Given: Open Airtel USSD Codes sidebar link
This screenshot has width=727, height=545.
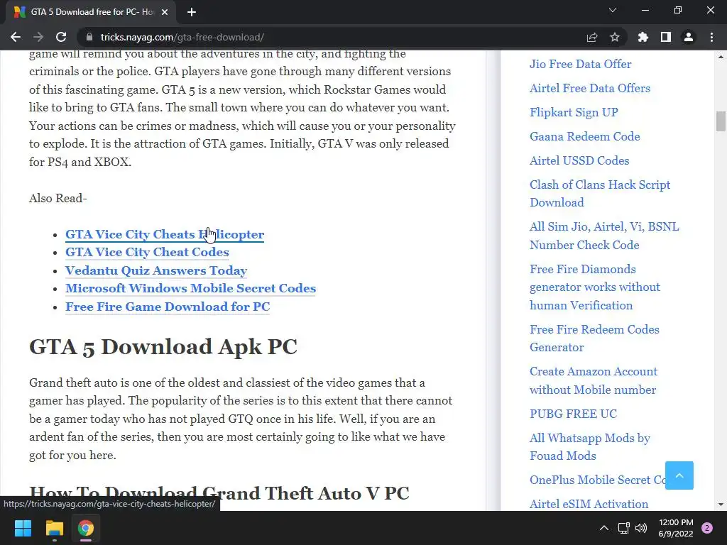Looking at the screenshot, I should [579, 160].
